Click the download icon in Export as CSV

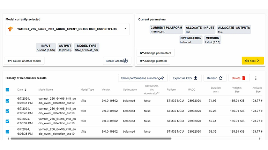pyautogui.click(x=196, y=78)
